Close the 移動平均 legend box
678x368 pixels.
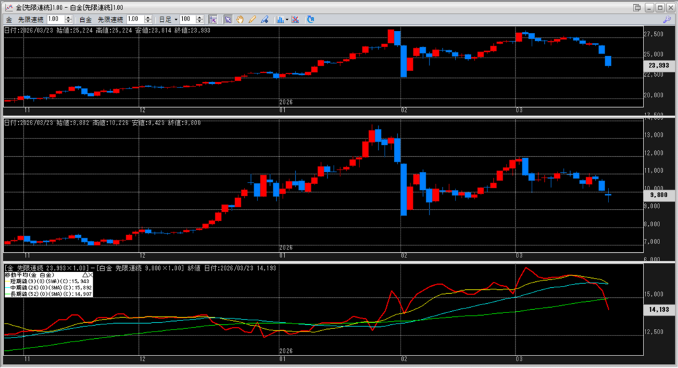pyautogui.click(x=91, y=274)
